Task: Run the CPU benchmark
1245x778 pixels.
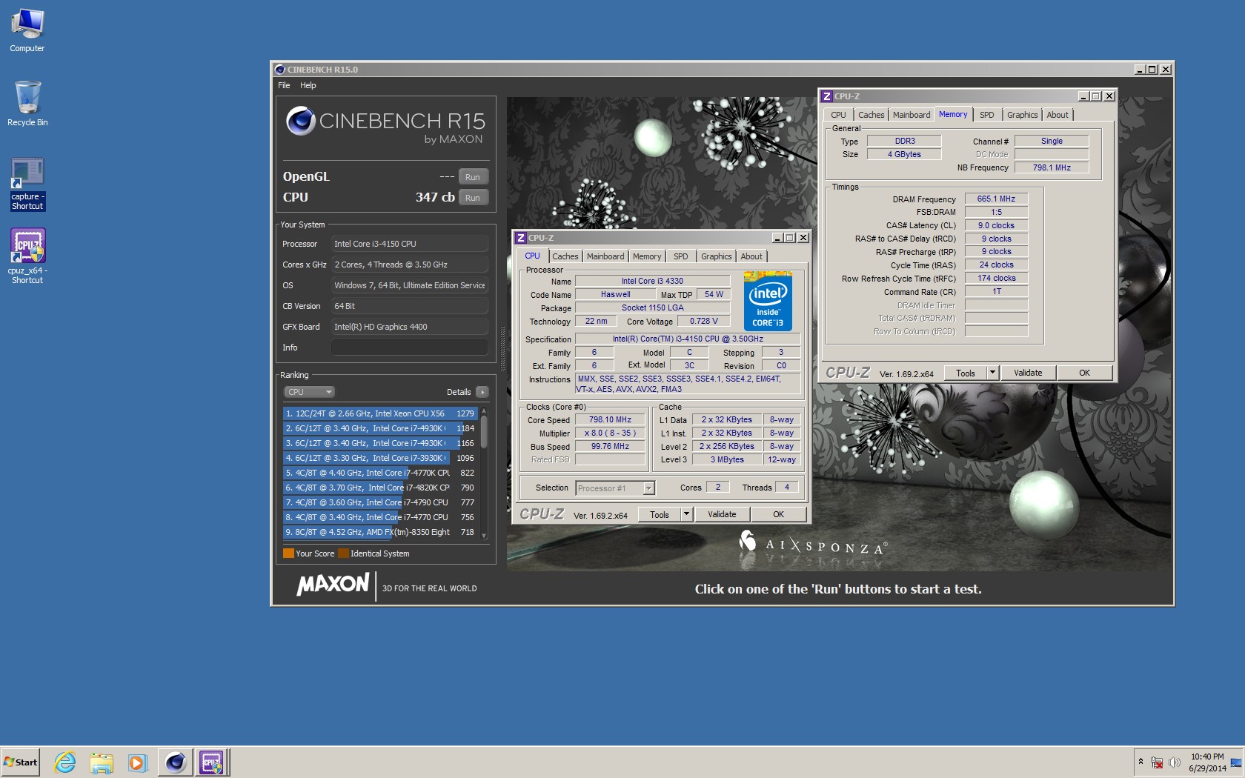Action: (x=473, y=198)
